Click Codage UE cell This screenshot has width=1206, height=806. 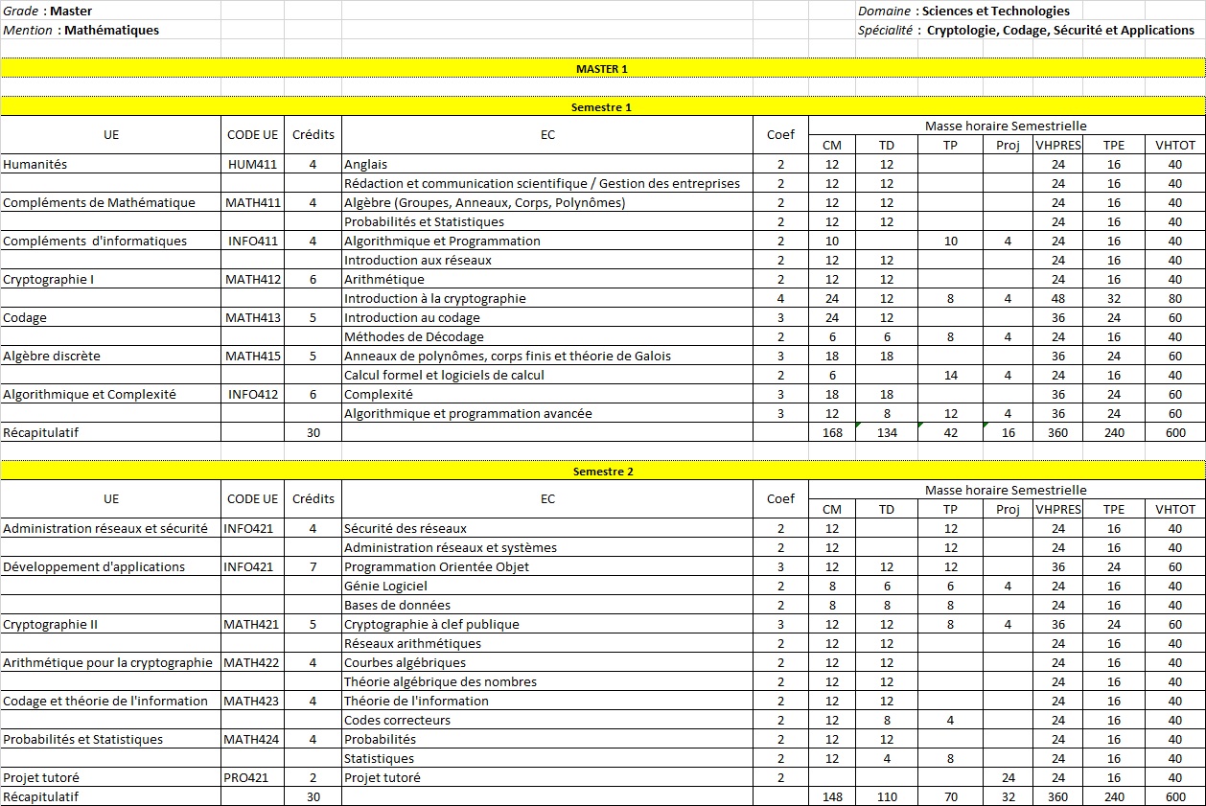pyautogui.click(x=110, y=317)
